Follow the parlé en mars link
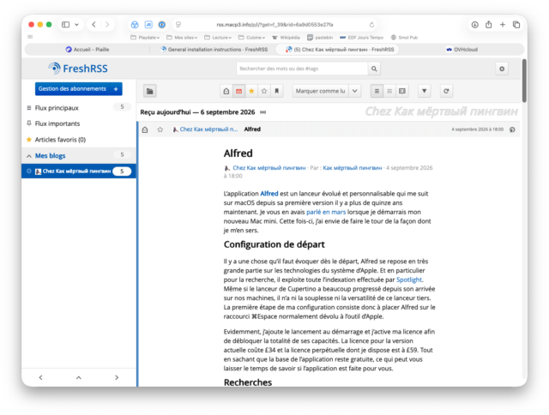Viewport: 549px width, 415px height. pyautogui.click(x=326, y=212)
